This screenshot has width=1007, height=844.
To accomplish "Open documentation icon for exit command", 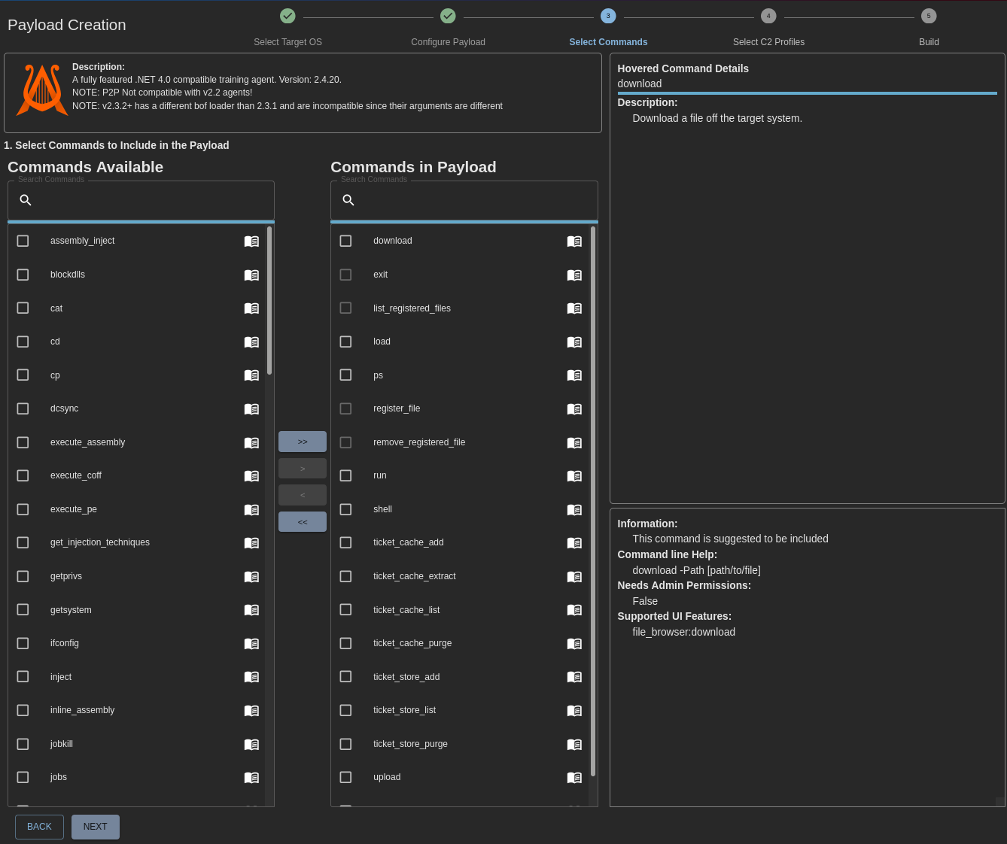I will [x=574, y=275].
